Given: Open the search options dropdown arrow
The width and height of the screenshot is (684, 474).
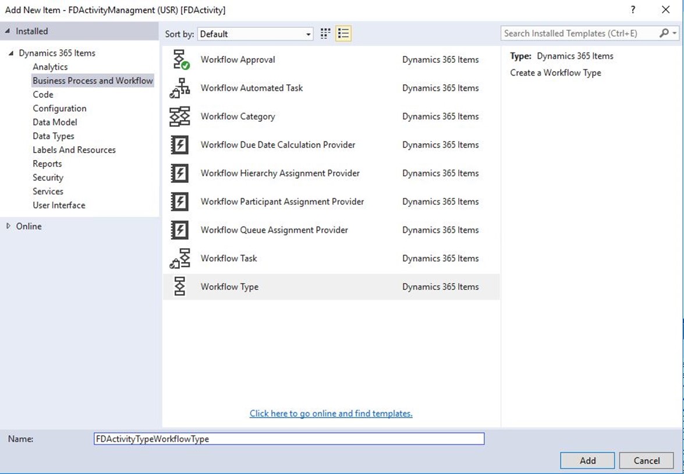Looking at the screenshot, I should click(x=675, y=33).
